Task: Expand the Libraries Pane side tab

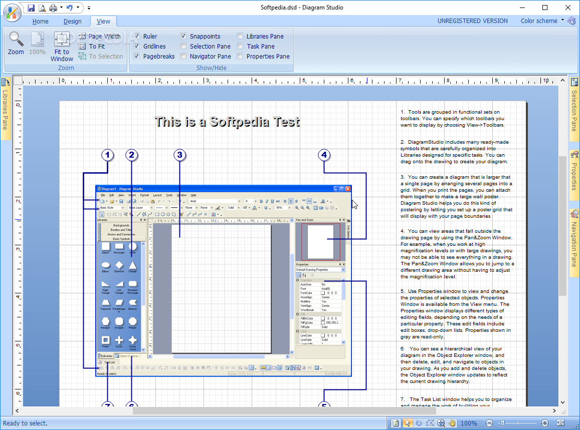Action: pos(5,110)
